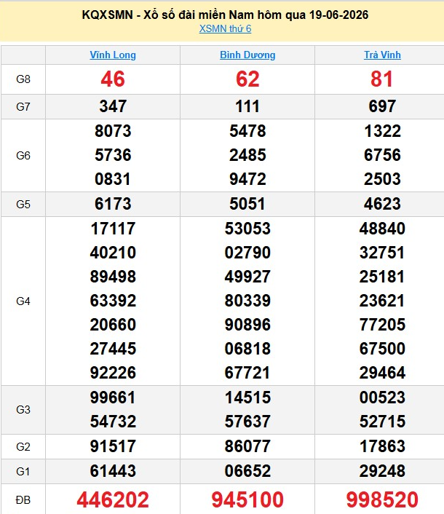Open the XSMN thứ 6 link
The image size is (444, 514).
[225, 29]
